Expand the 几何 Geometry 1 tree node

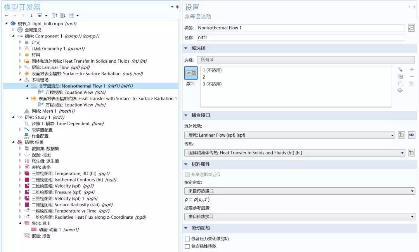coord(20,49)
